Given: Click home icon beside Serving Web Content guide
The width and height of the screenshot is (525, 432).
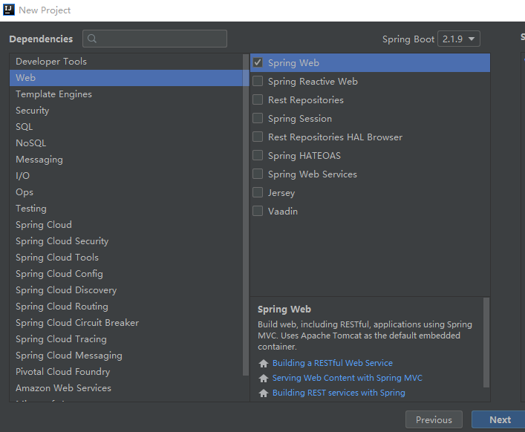Looking at the screenshot, I should [263, 379].
